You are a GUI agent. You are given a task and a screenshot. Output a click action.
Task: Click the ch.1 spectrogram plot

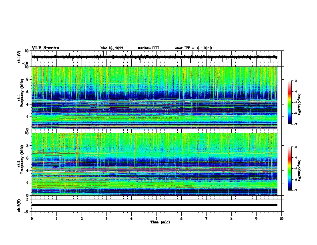pyautogui.click(x=154, y=98)
